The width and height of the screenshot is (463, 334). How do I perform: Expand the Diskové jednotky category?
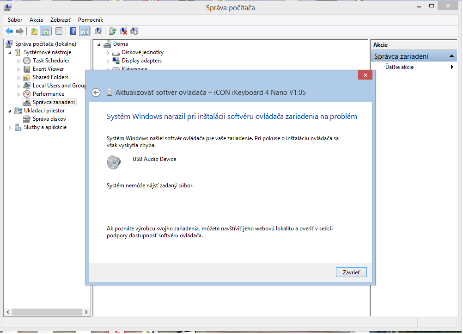click(108, 53)
